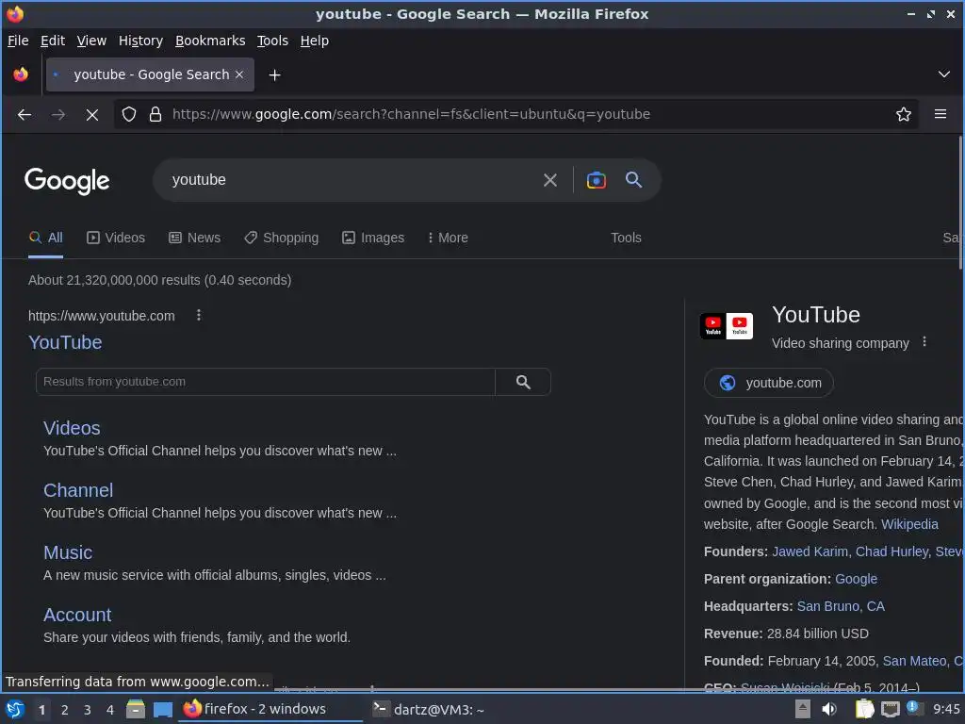This screenshot has width=965, height=724.
Task: Expand the More search categories
Action: (x=448, y=238)
